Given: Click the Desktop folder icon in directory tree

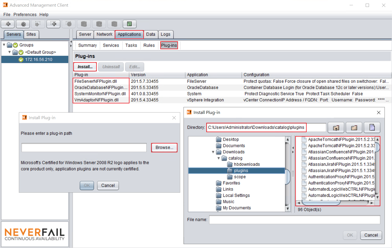Looking at the screenshot, I should [x=219, y=139].
